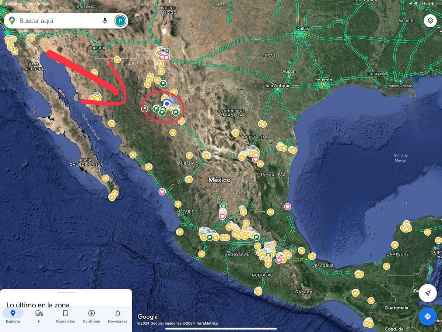Tap the pink heart pin near Nayarit coast
442x332 pixels.
(x=162, y=191)
